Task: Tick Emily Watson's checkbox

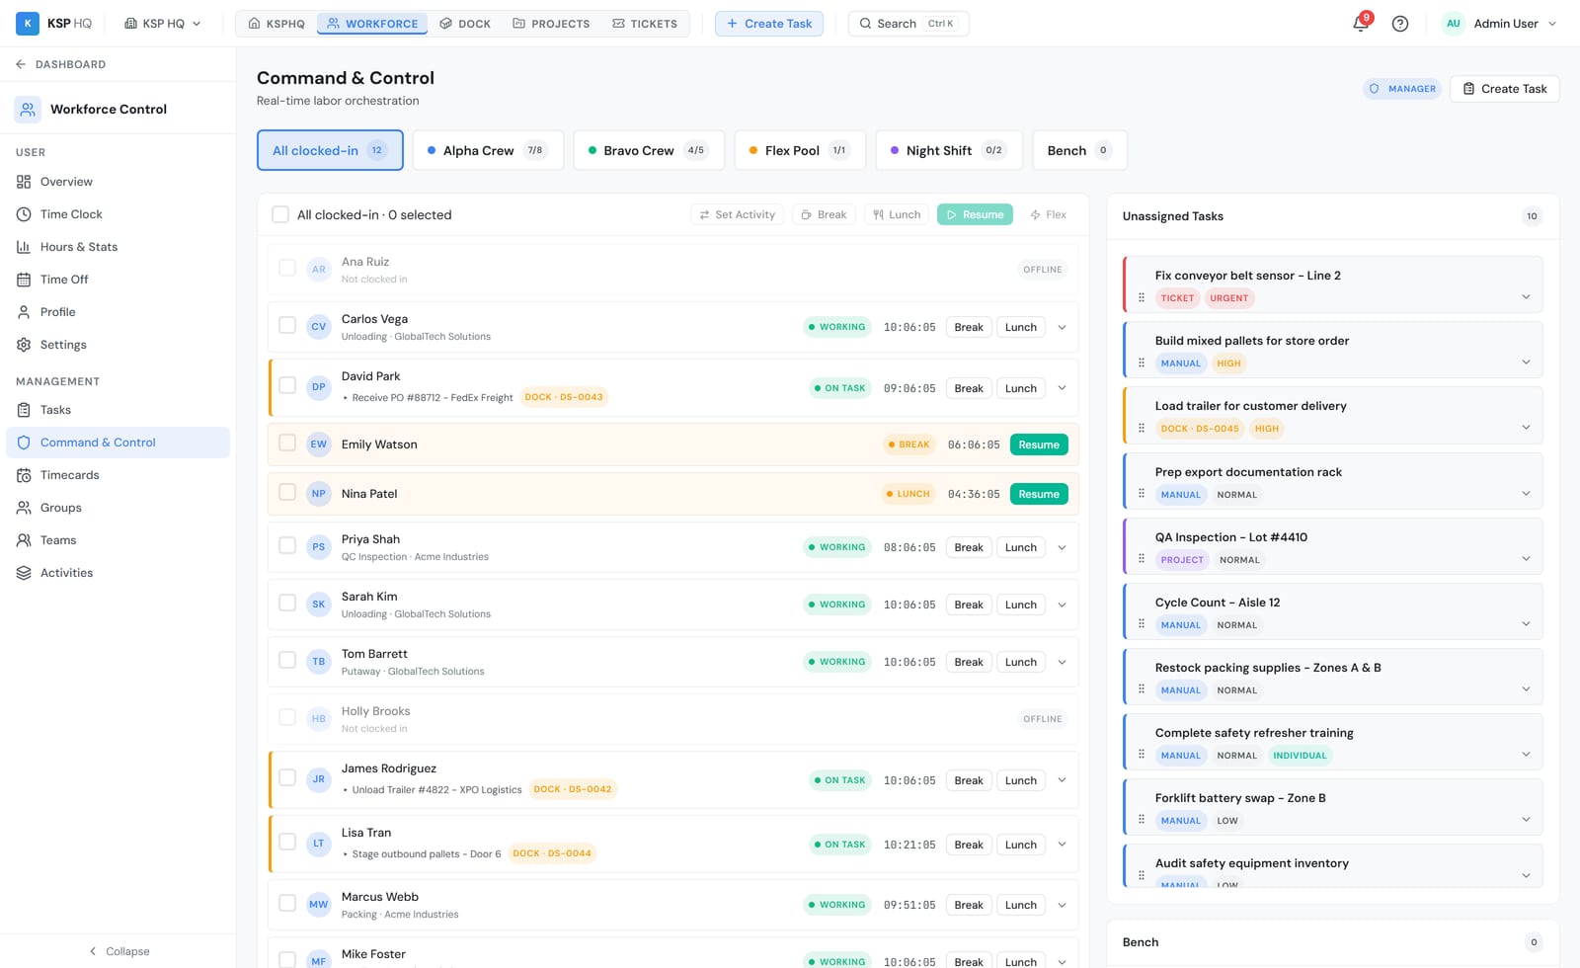Action: pyautogui.click(x=287, y=443)
